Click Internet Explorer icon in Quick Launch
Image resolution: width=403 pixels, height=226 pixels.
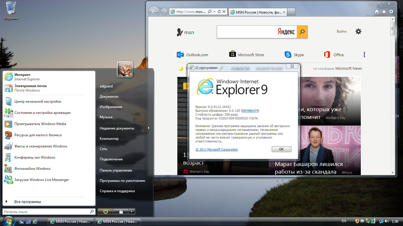click(x=35, y=221)
